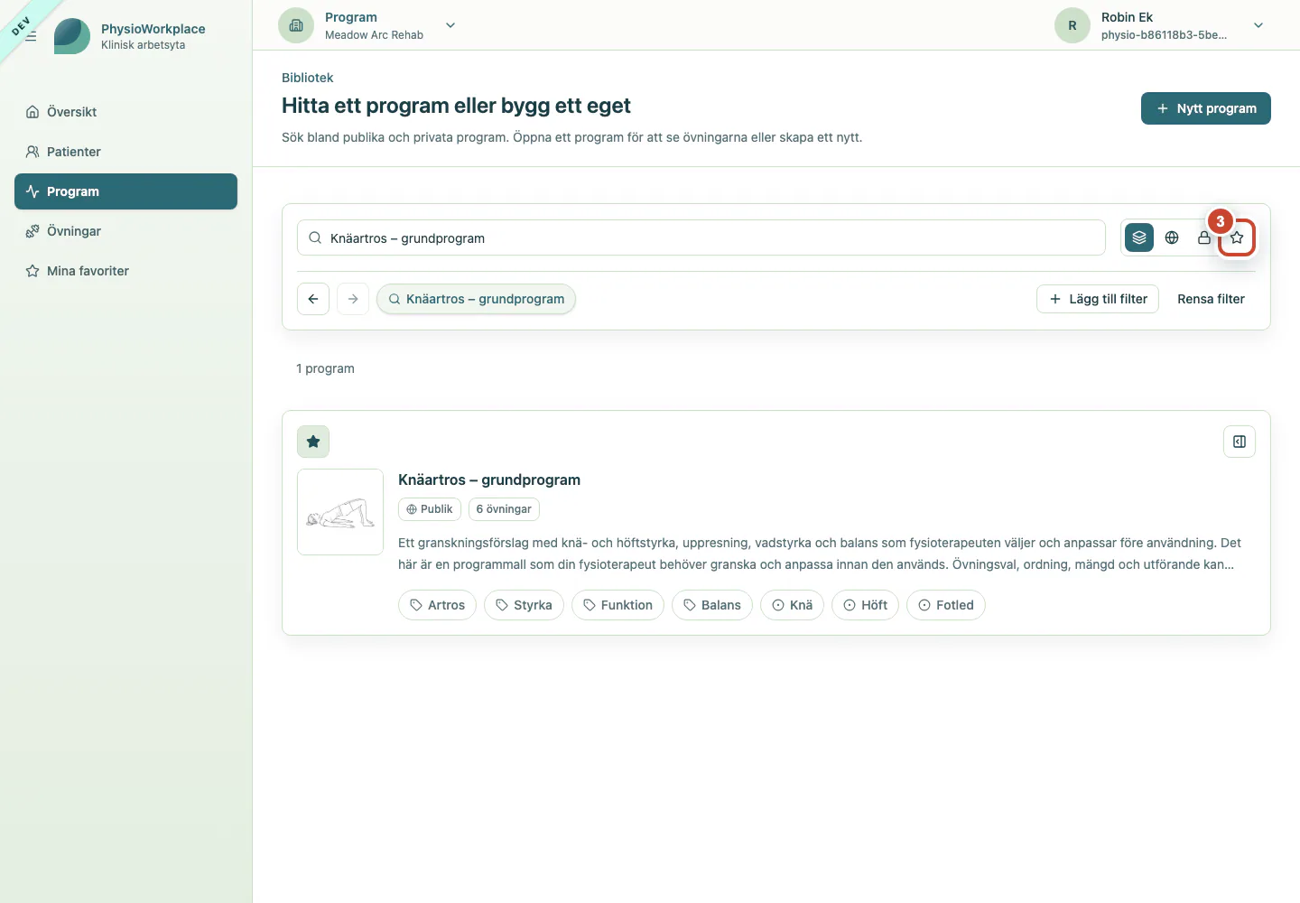Unfavorite the program with filled star
This screenshot has height=903, width=1300.
pyautogui.click(x=313, y=442)
